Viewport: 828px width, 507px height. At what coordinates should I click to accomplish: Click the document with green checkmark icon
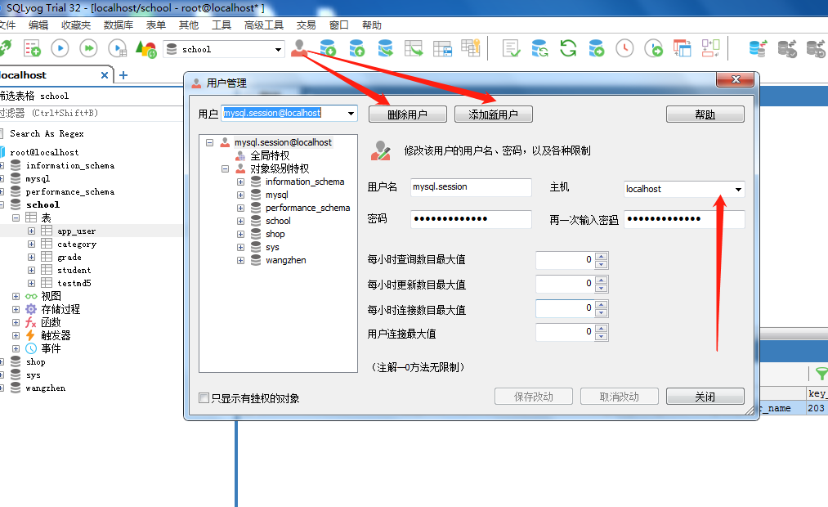(x=511, y=48)
